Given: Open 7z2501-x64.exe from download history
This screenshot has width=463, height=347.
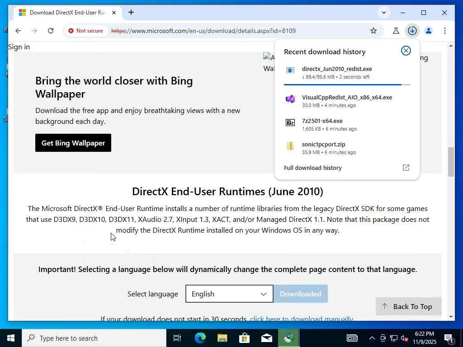Looking at the screenshot, I should [347, 125].
